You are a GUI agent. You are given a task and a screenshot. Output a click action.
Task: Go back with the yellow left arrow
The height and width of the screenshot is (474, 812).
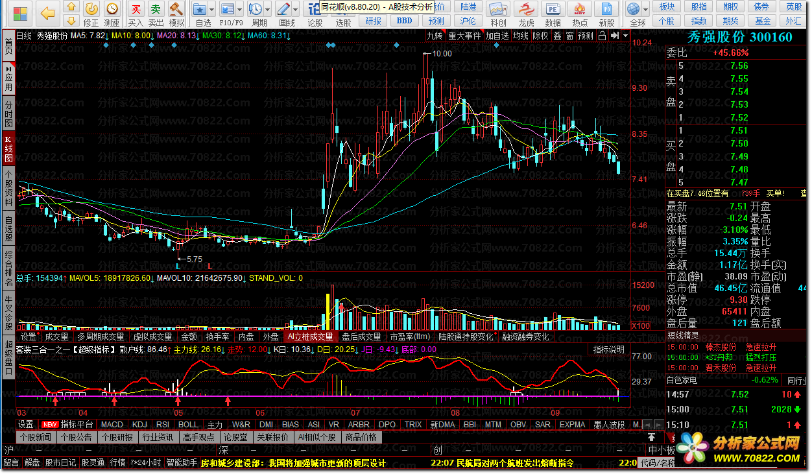click(x=47, y=12)
